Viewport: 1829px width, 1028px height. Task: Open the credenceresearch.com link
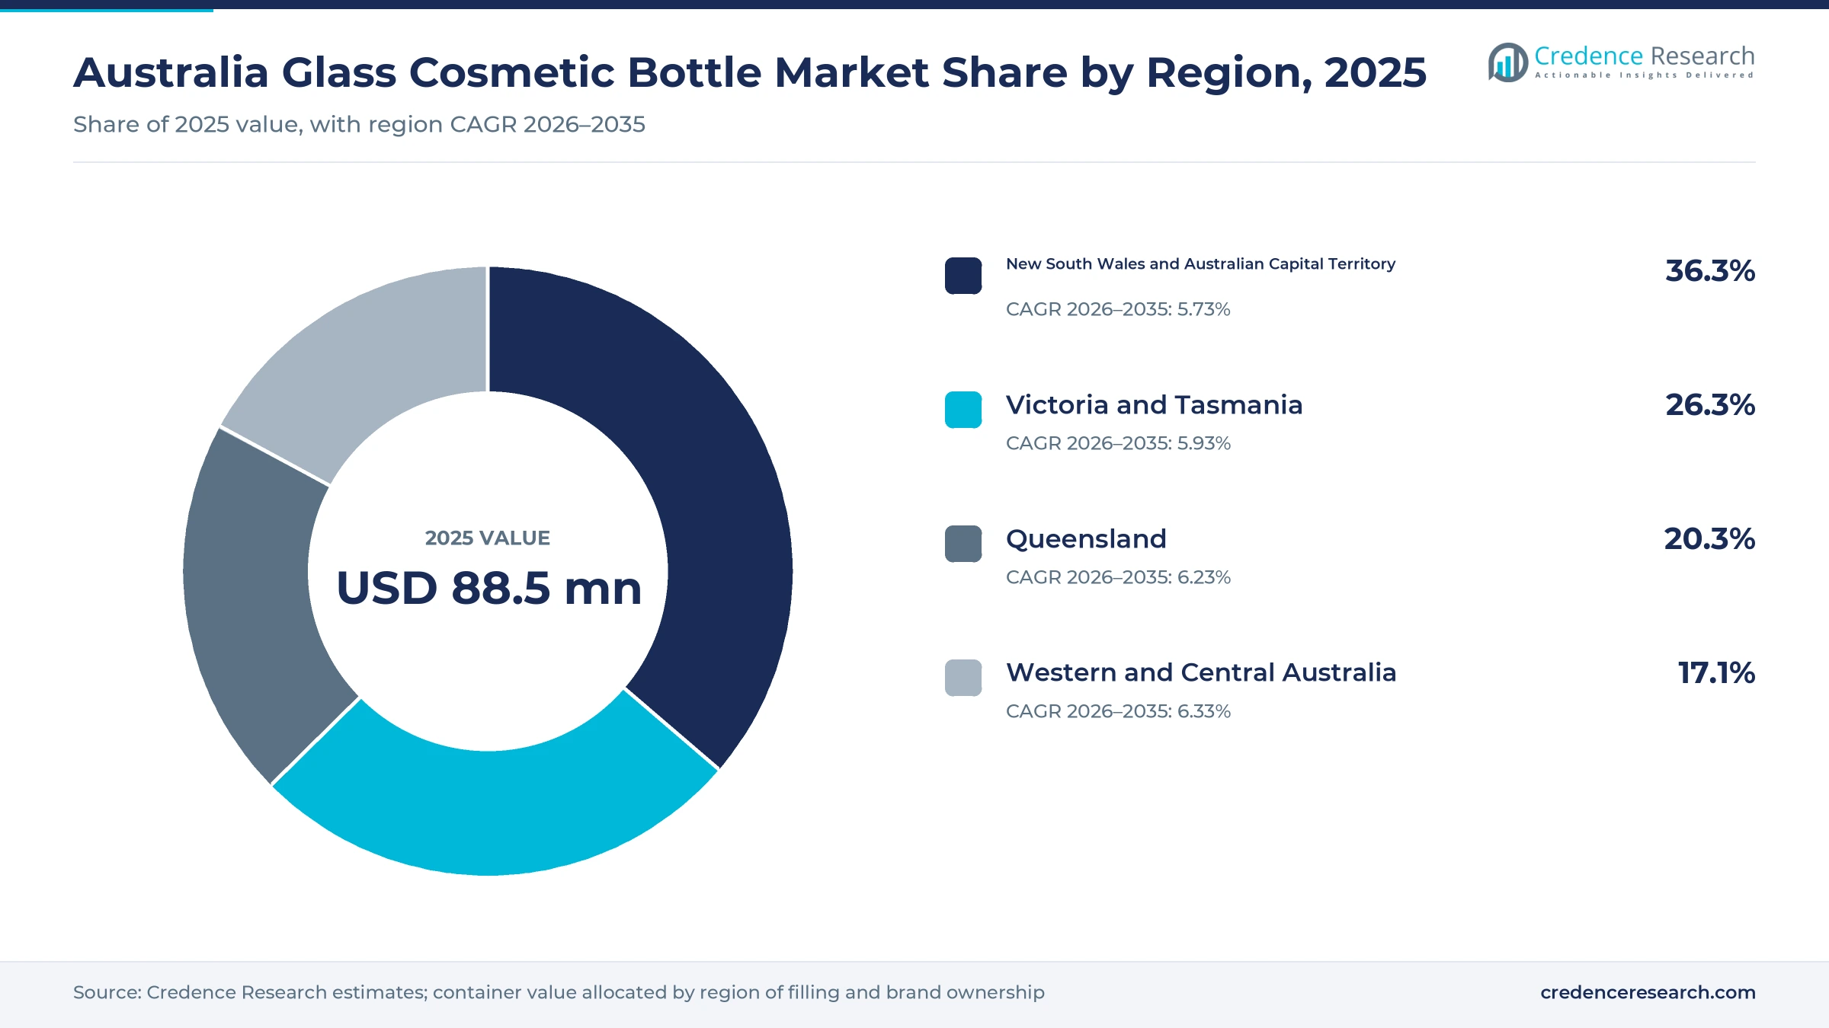pyautogui.click(x=1648, y=992)
